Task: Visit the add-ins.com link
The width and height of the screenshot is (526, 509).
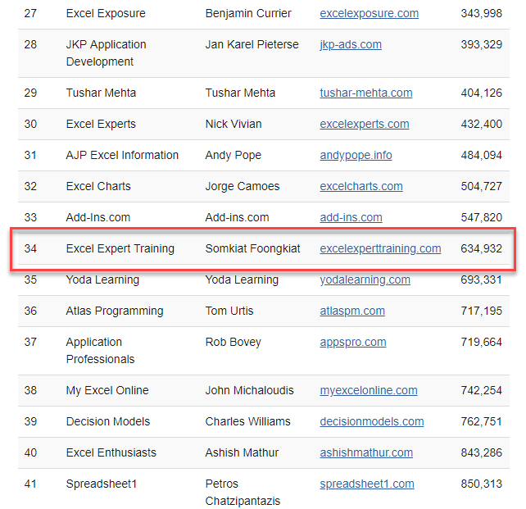Action: (x=351, y=217)
